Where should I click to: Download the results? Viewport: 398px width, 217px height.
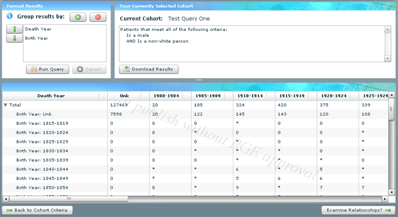click(149, 69)
